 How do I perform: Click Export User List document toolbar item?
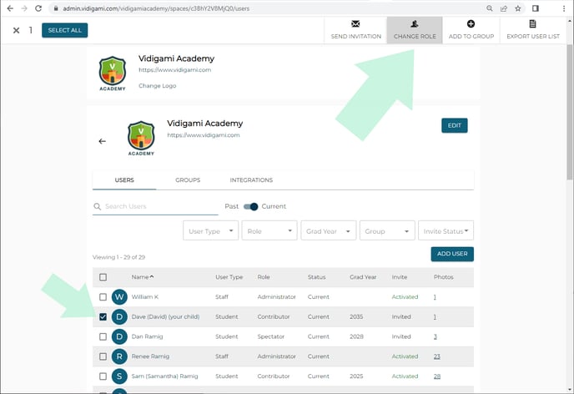[533, 30]
